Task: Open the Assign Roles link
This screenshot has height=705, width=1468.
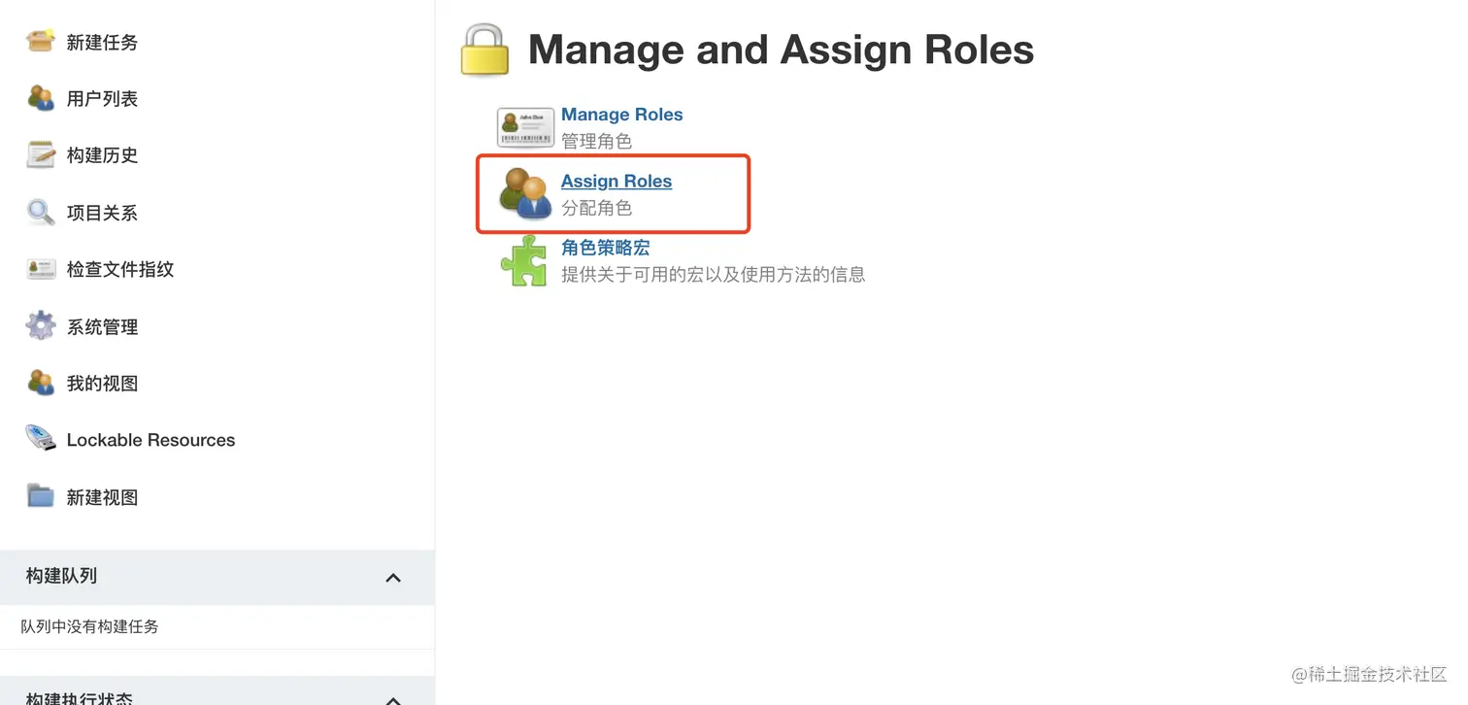Action: point(616,182)
